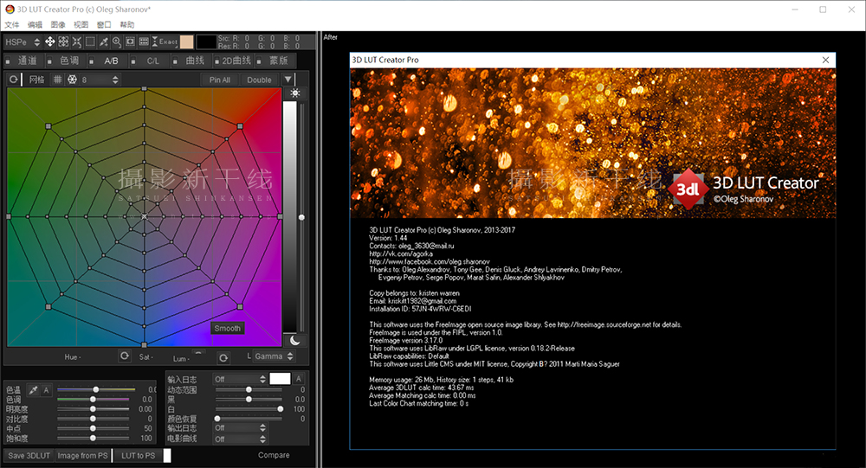Pick the eyedropper tool in top toolbar
Viewport: 866px width, 468px height.
click(x=103, y=42)
